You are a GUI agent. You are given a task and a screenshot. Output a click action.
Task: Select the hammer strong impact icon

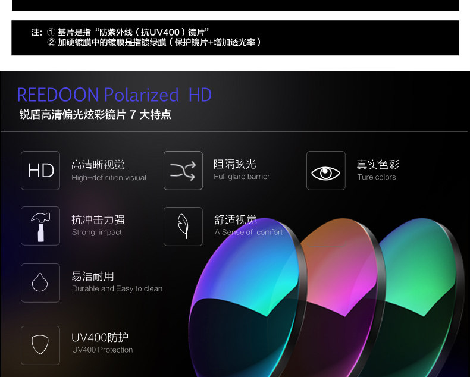[40, 226]
